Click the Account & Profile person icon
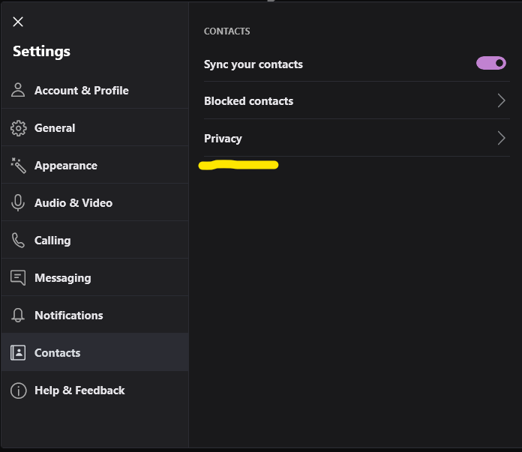The width and height of the screenshot is (522, 452). tap(18, 91)
